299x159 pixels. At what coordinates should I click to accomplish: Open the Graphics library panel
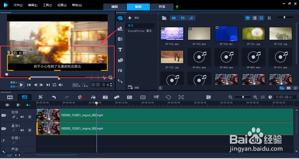point(120,60)
